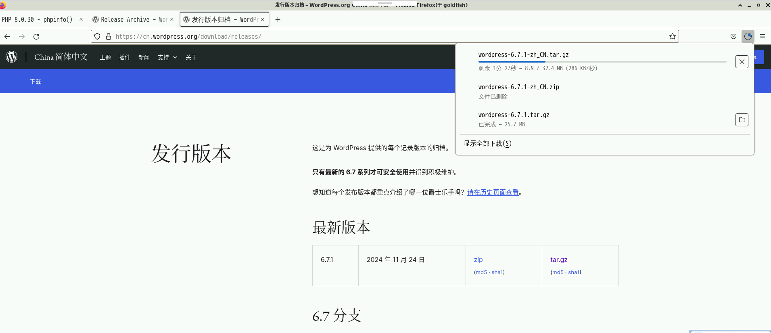View site security lock information

pos(109,36)
